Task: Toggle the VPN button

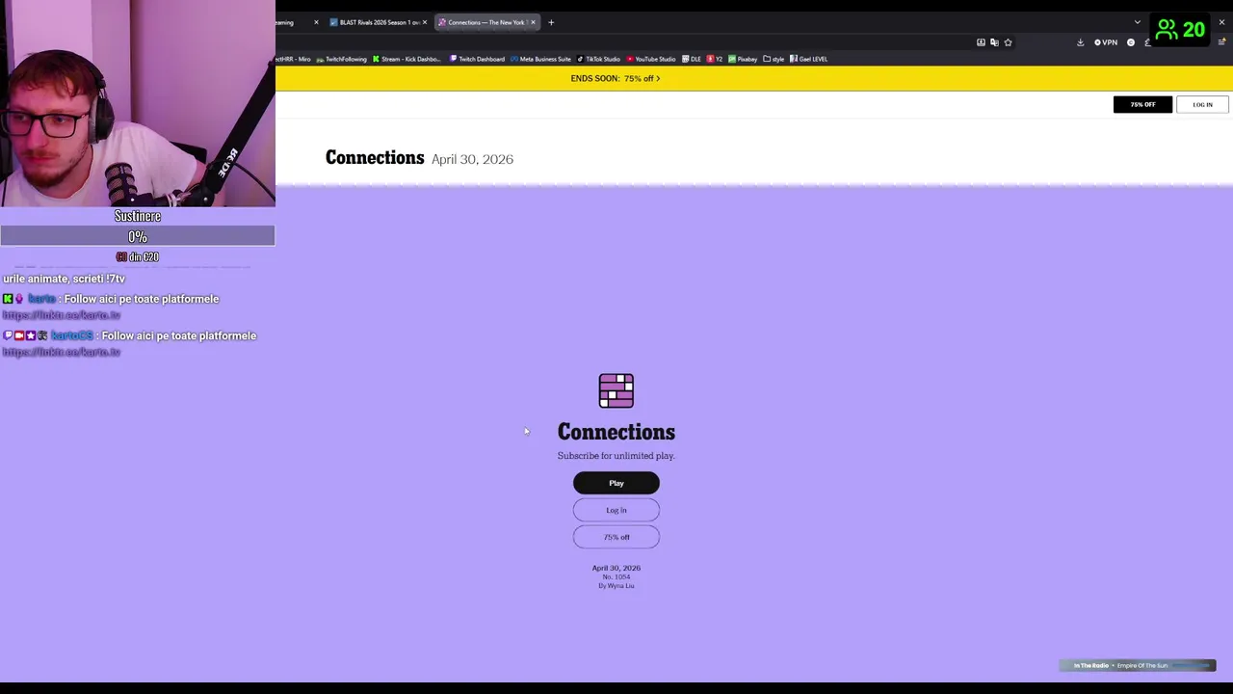Action: tap(1106, 42)
